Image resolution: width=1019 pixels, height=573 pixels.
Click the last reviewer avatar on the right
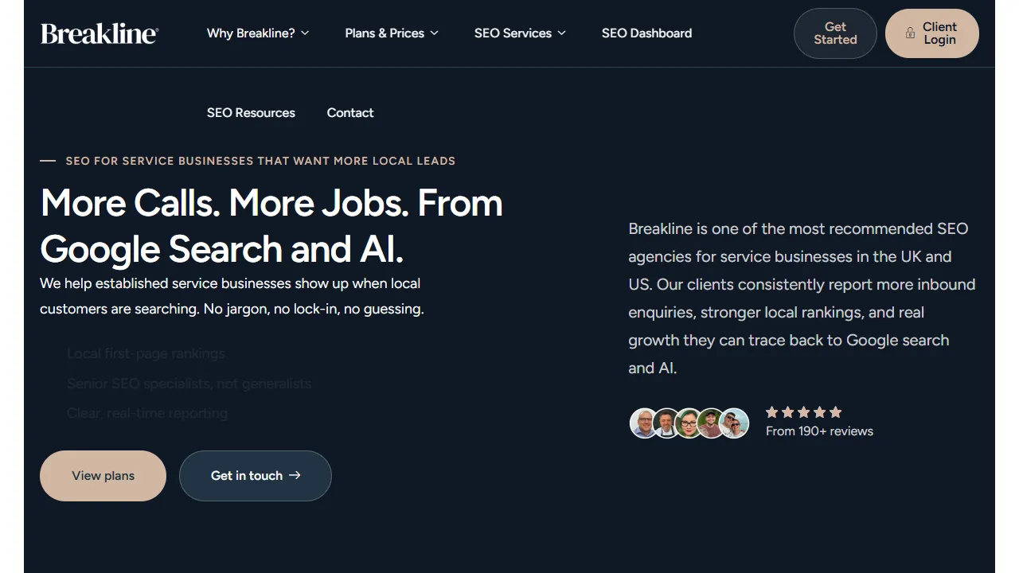[735, 423]
